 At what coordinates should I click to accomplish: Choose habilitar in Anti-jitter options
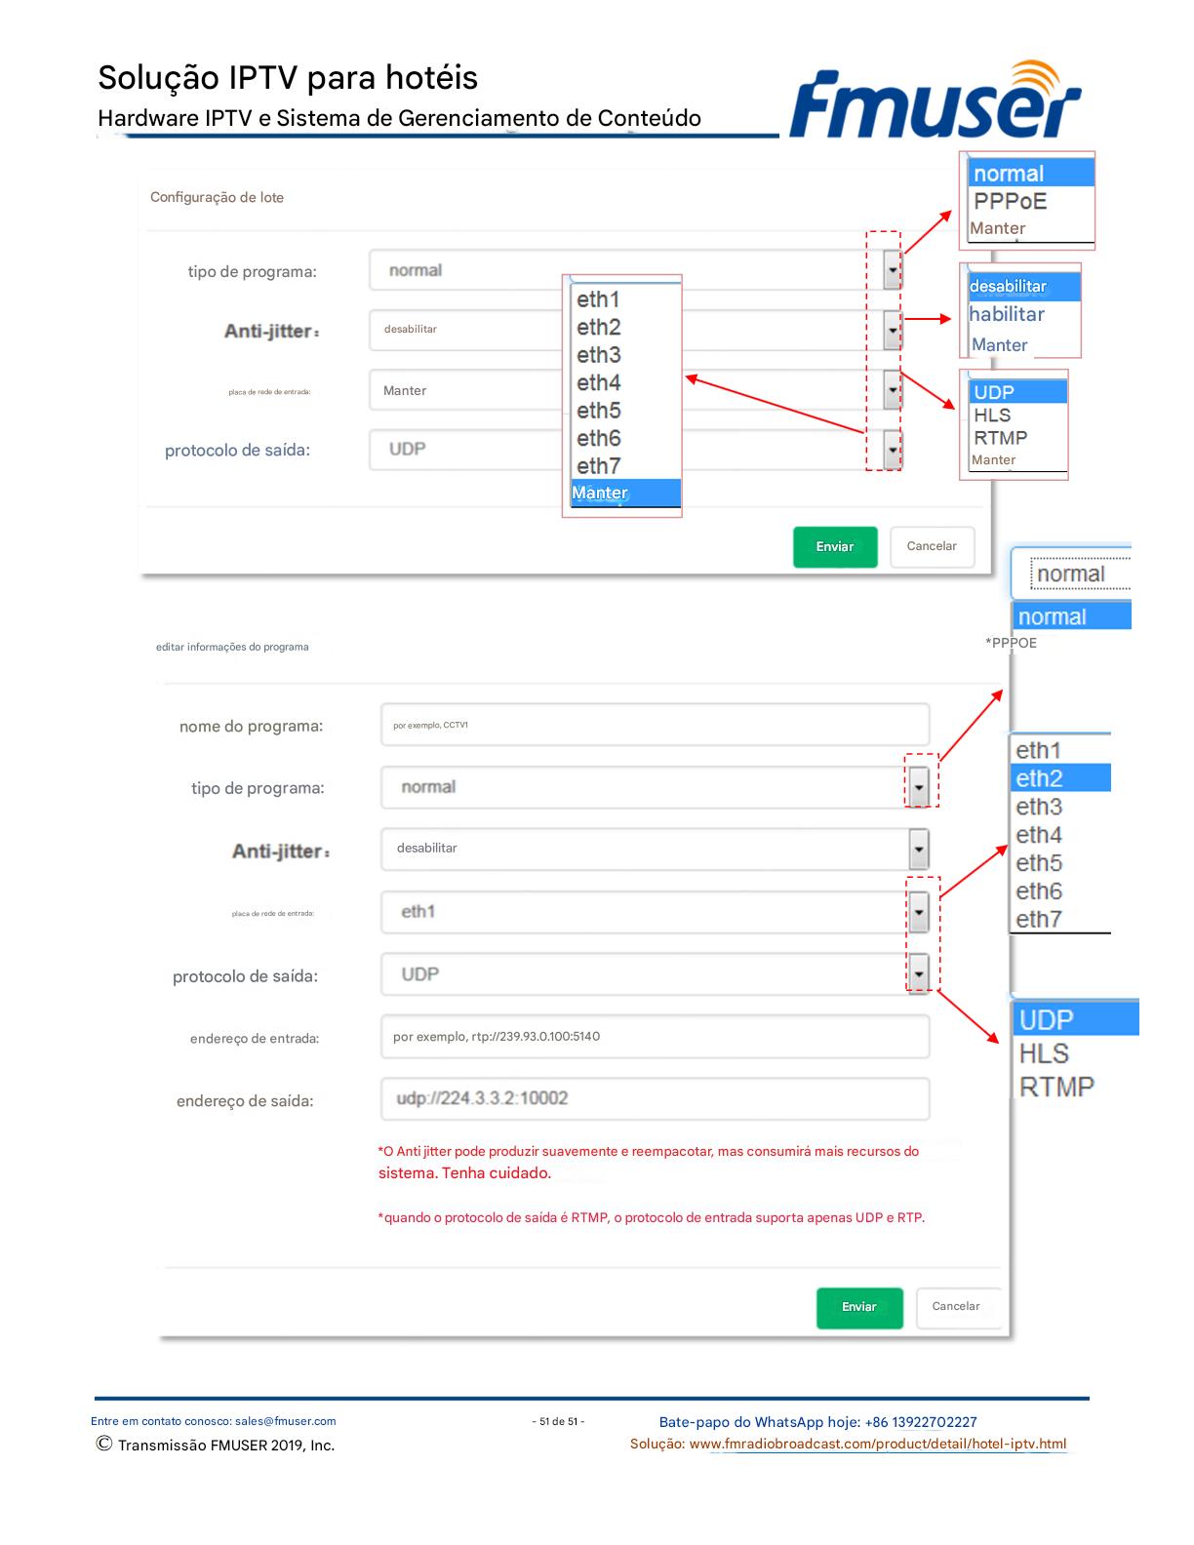coord(1007,314)
